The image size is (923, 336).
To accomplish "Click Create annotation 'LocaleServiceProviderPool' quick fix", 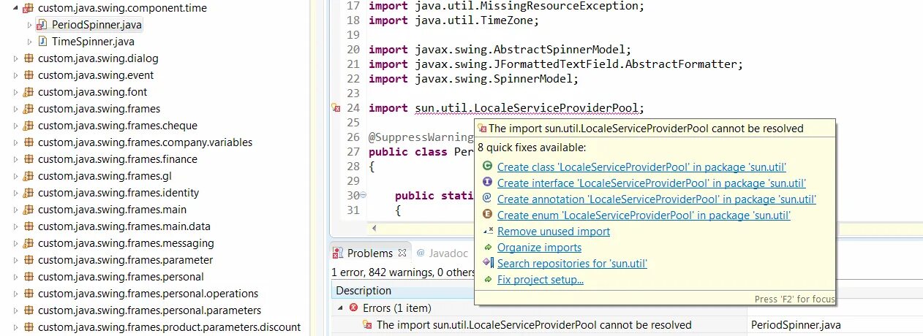I will point(657,199).
